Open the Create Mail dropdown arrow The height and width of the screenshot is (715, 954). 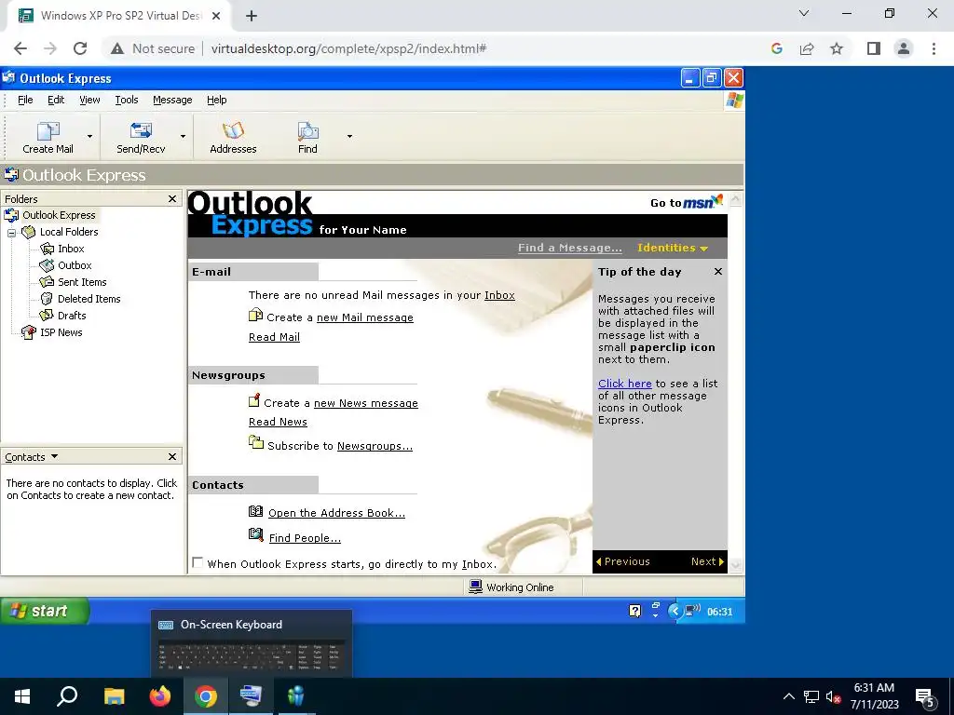click(89, 136)
